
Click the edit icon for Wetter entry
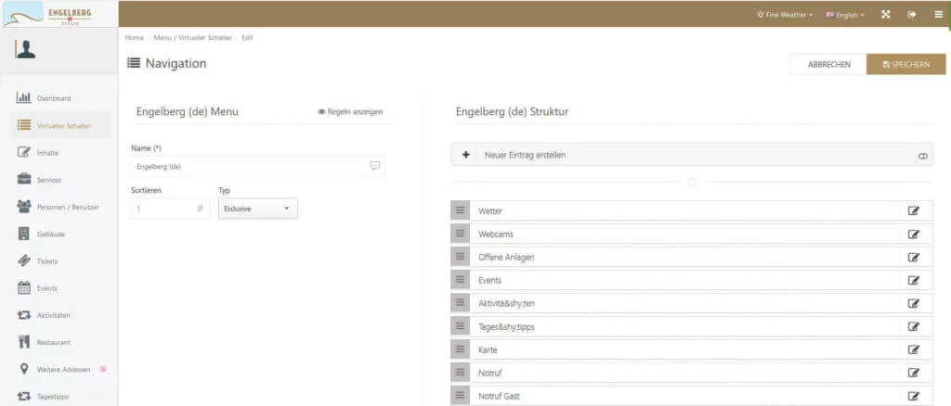pos(913,211)
